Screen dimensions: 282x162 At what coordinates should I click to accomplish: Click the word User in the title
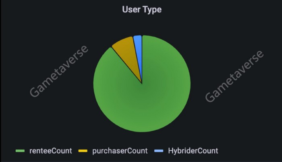coord(131,9)
